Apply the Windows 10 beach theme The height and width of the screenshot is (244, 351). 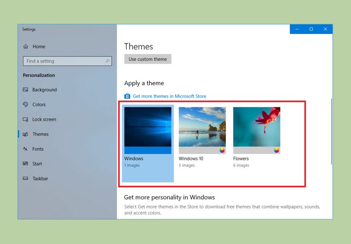coord(202,130)
